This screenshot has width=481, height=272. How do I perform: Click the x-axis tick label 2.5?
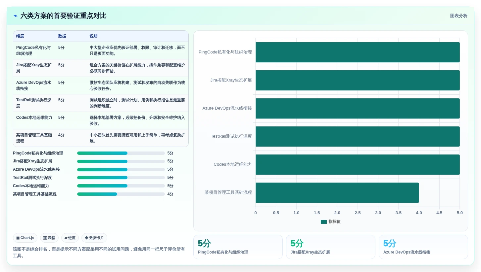(358, 213)
